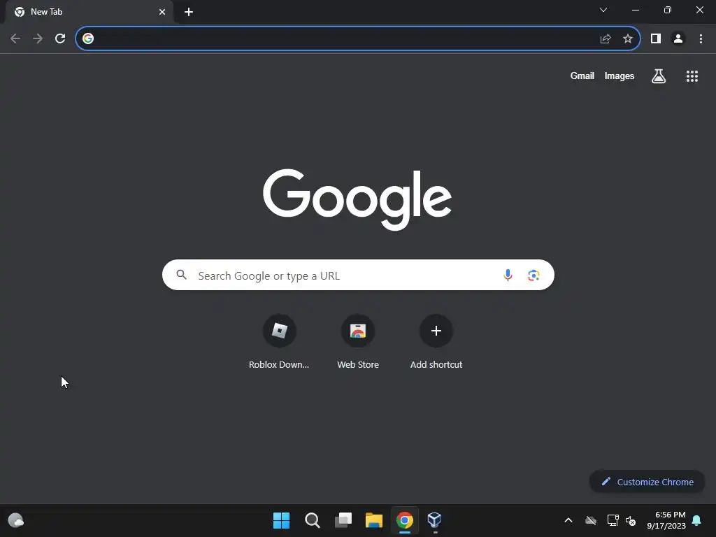Open the notification bell
This screenshot has width=716, height=537.
(x=697, y=520)
